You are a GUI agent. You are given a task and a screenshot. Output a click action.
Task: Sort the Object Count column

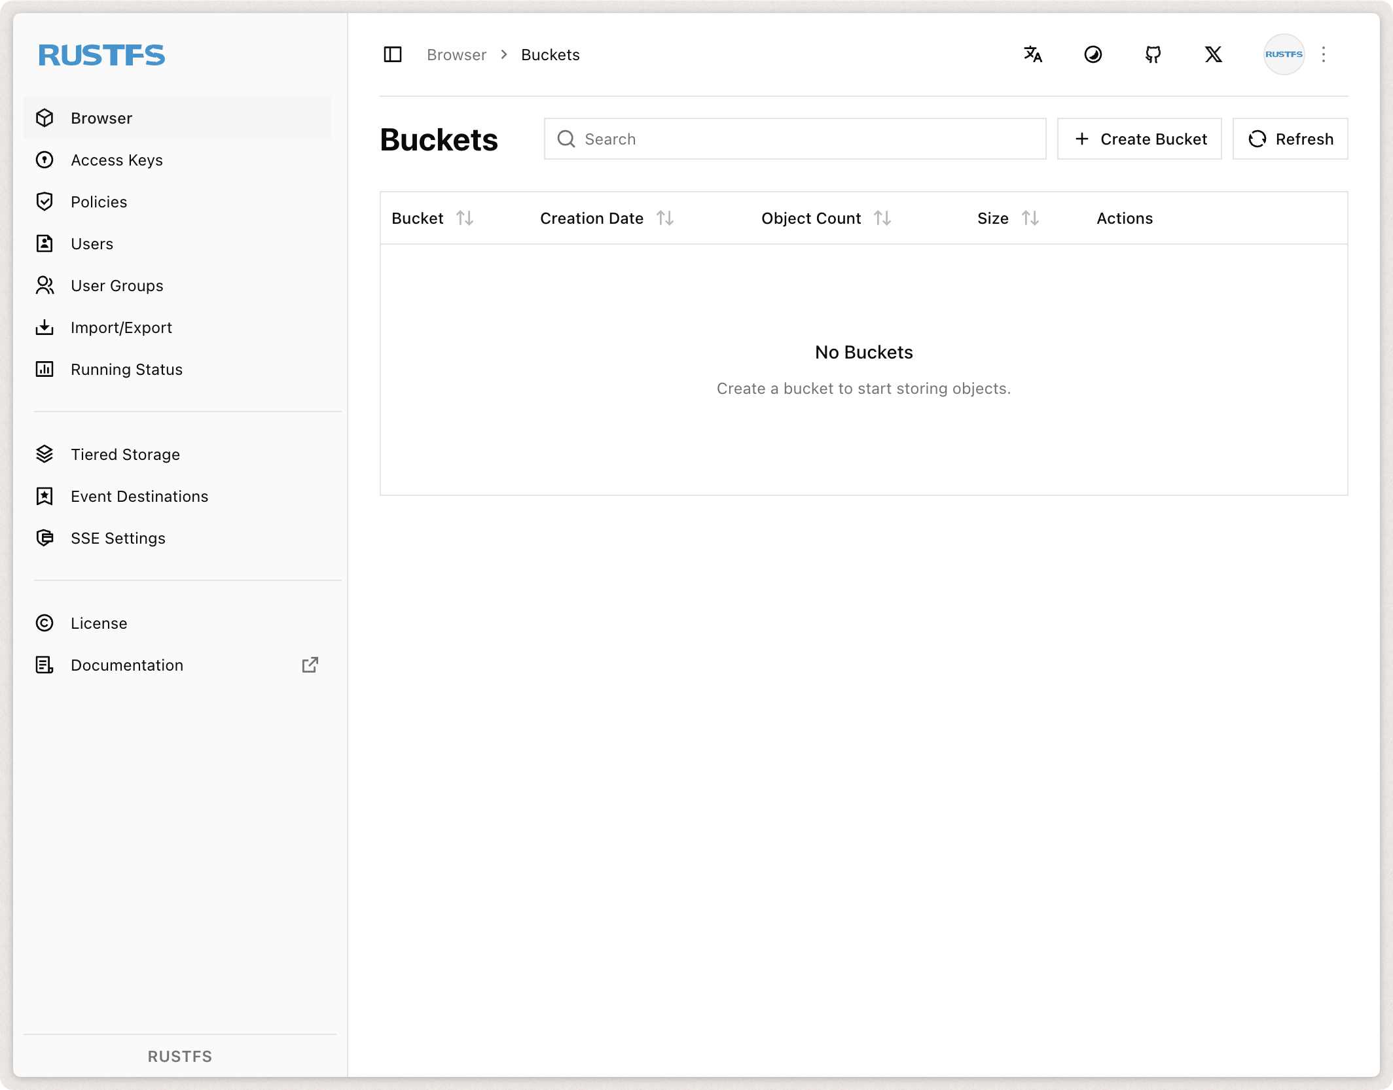click(883, 218)
